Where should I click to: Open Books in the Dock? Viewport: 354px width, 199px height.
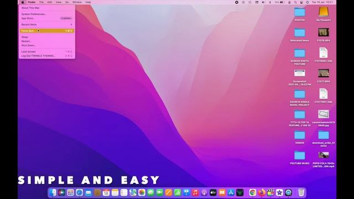(222, 192)
